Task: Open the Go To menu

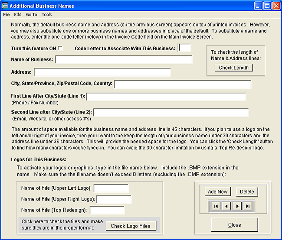Action: [31, 14]
